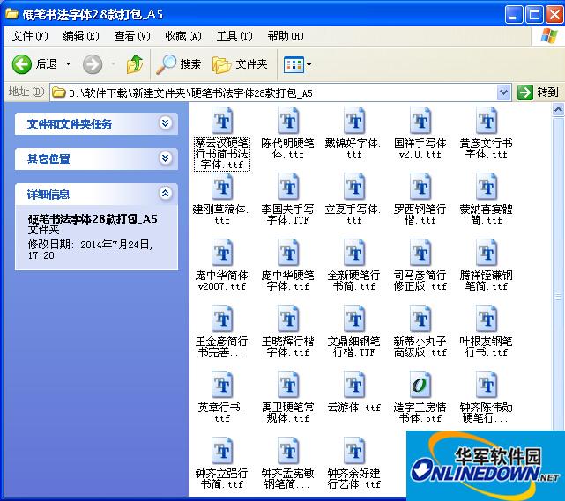Select 蔡云汉硬笔行书简书法字体.ttf font file icon
This screenshot has height=501, width=565.
click(x=222, y=121)
